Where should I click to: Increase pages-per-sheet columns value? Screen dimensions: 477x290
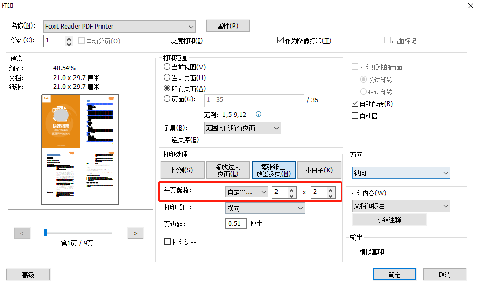(291, 190)
